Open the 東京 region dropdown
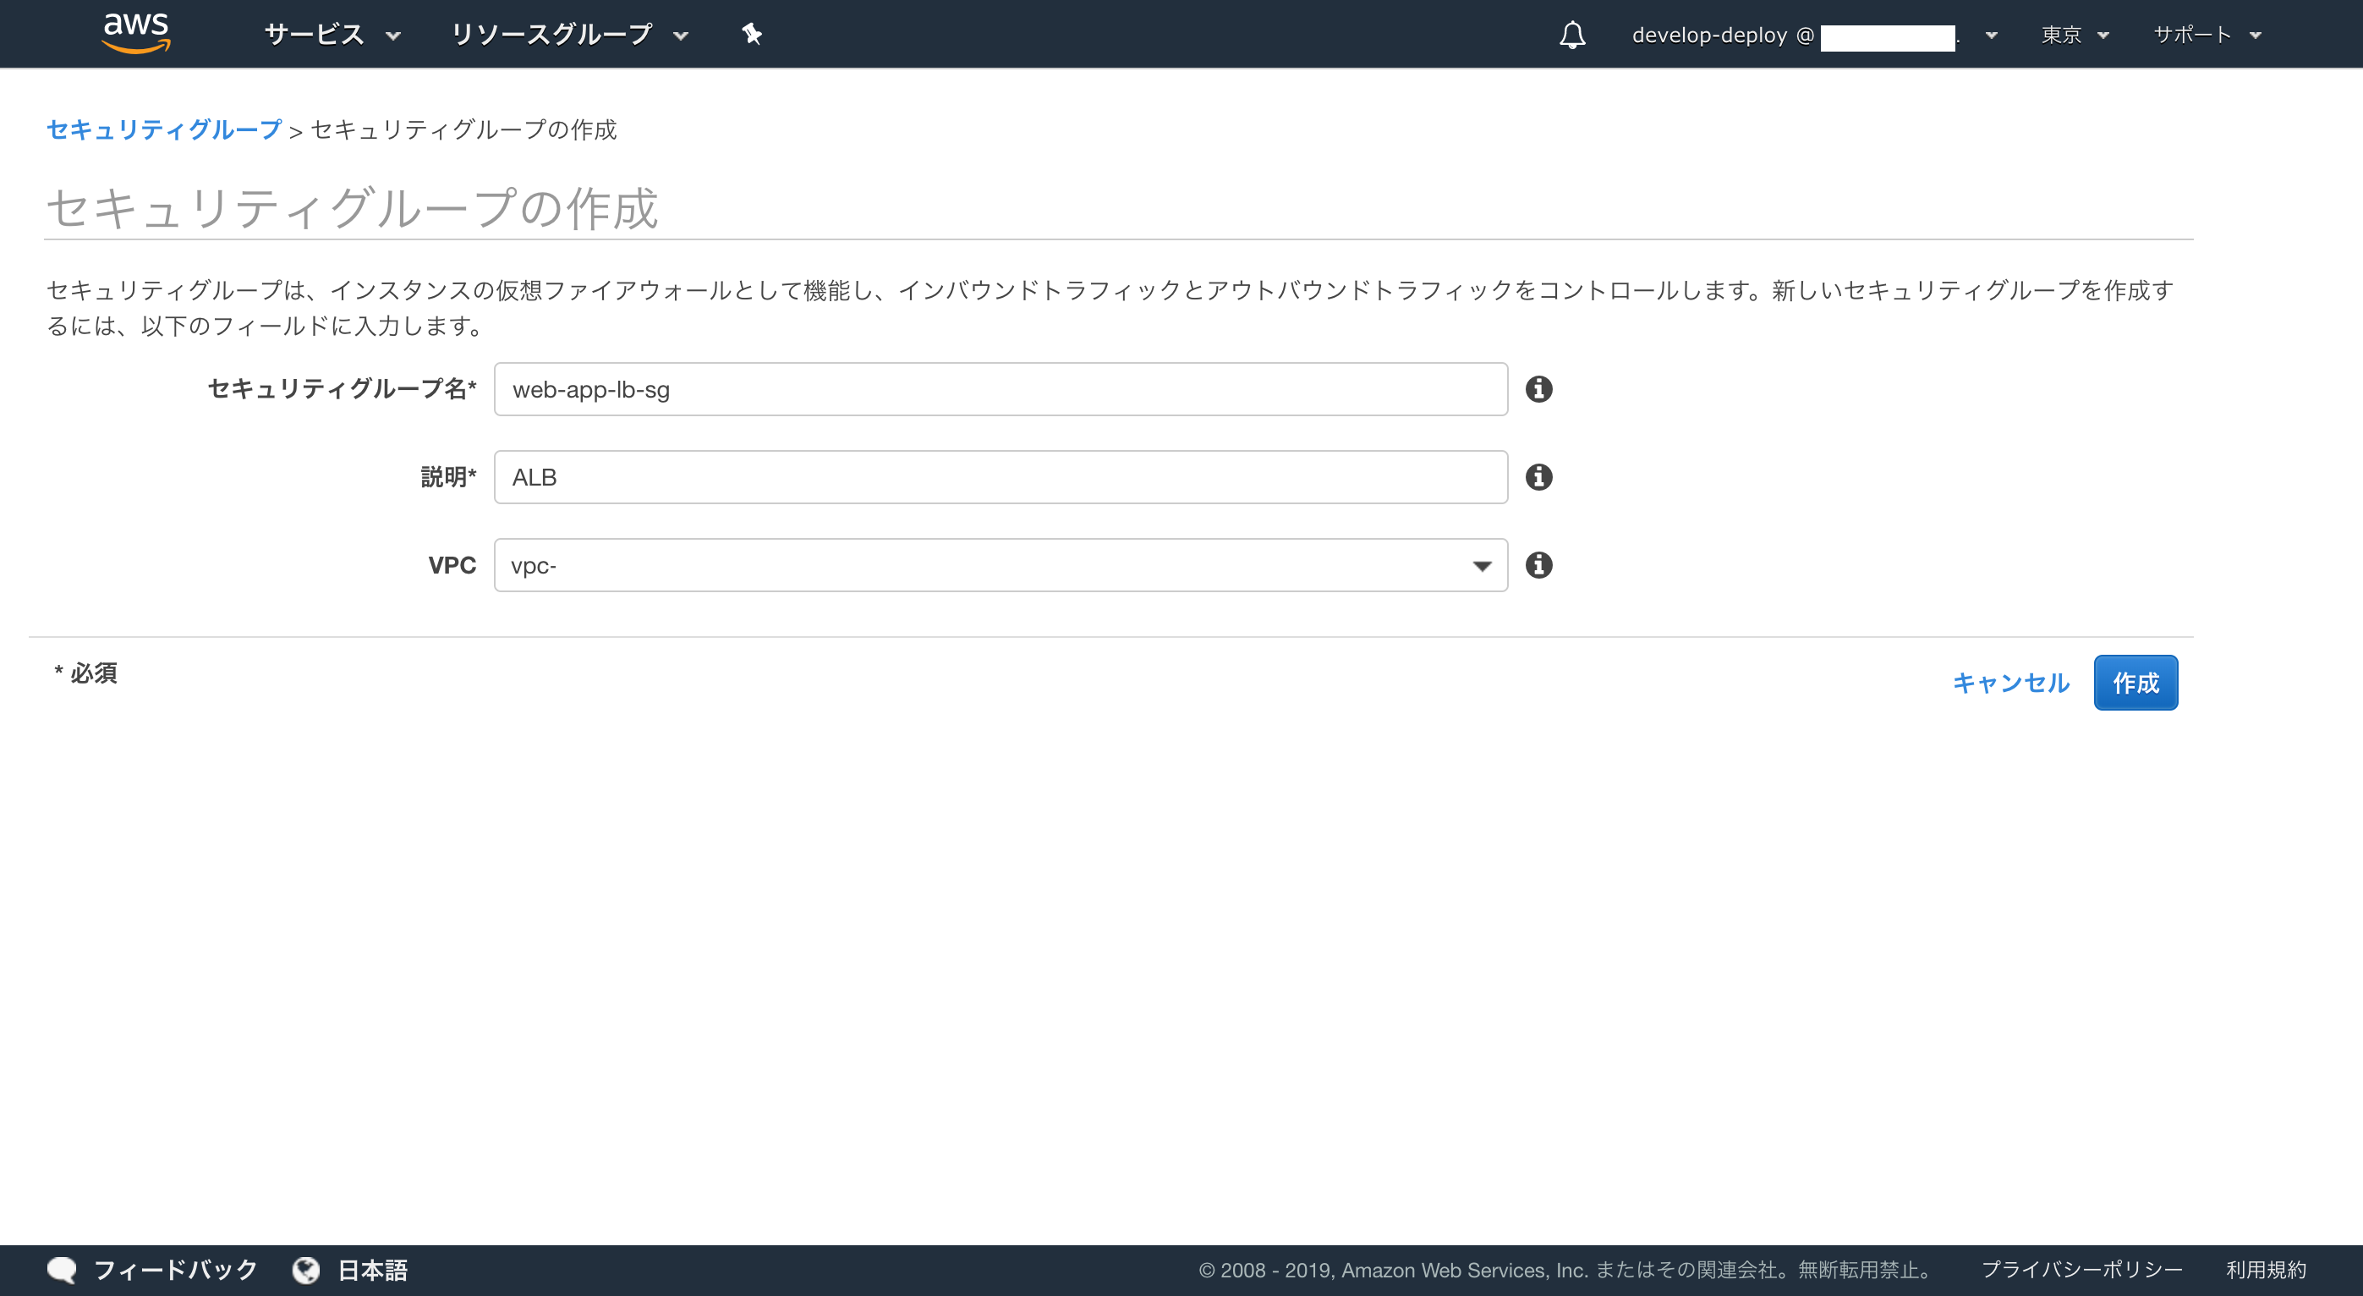The height and width of the screenshot is (1296, 2363). point(2074,35)
